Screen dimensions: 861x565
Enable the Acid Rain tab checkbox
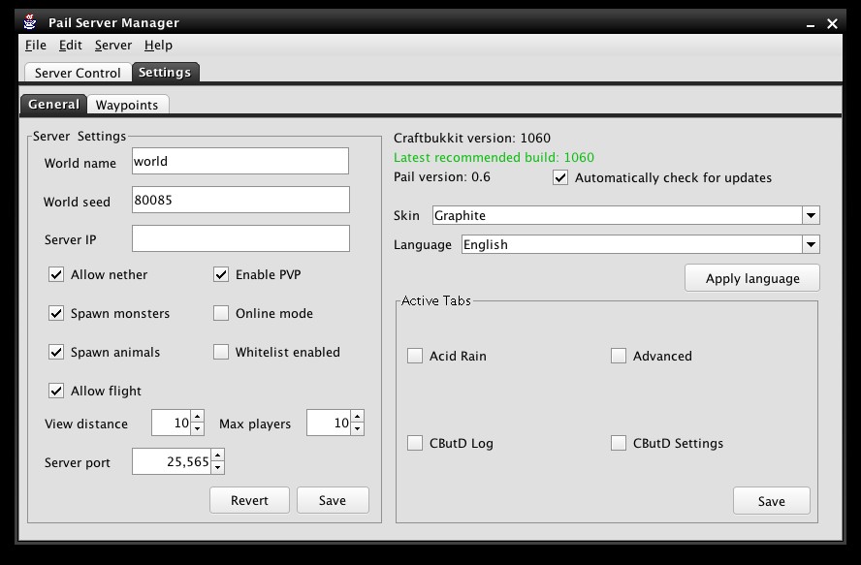pos(415,357)
